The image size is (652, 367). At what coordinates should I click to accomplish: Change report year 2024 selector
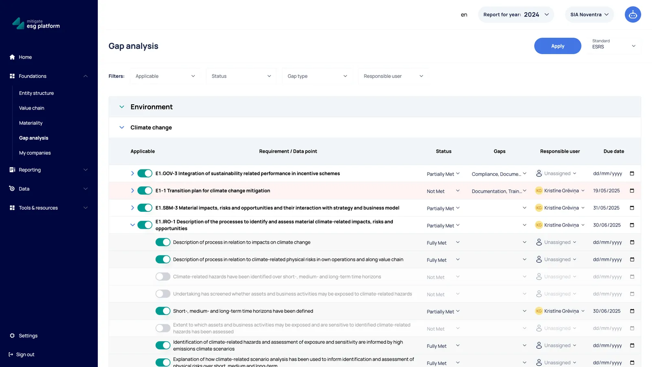[516, 15]
